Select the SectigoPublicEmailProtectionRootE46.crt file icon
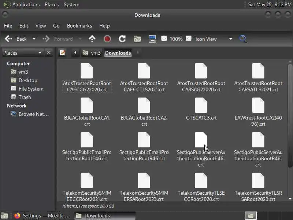This screenshot has height=220, width=293. (x=87, y=140)
